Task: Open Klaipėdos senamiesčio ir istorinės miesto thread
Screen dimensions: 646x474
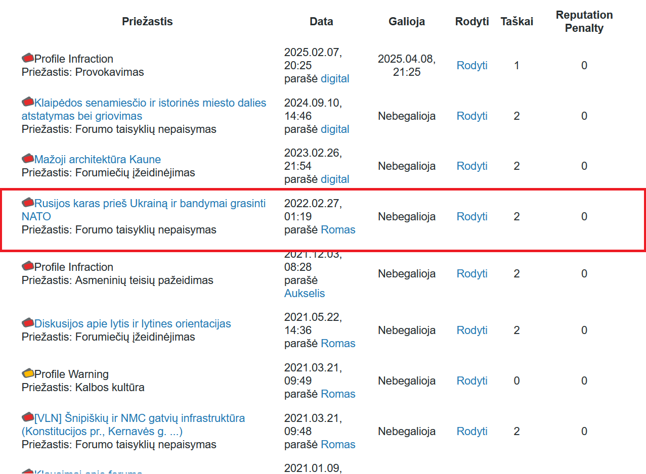Action: 150,103
